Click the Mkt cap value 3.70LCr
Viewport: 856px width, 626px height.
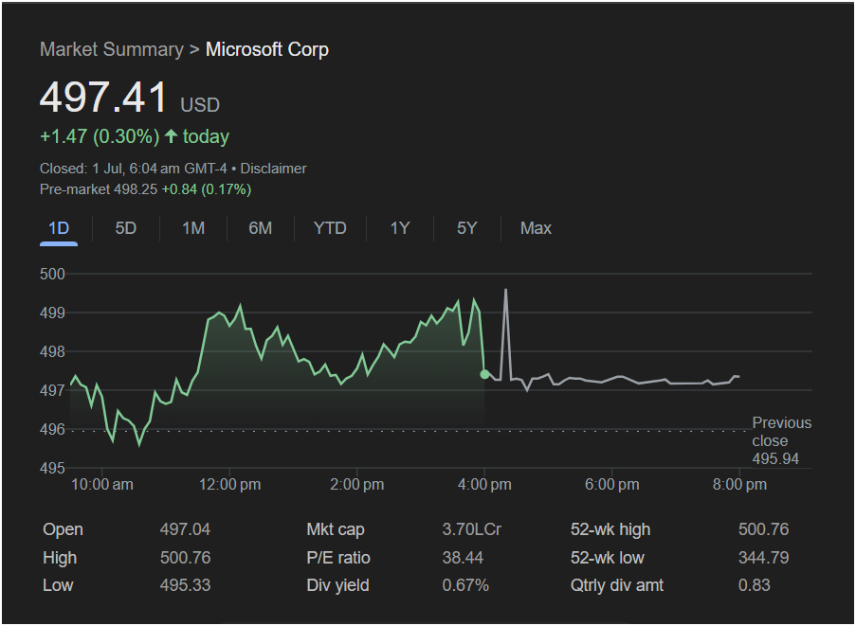(x=472, y=529)
